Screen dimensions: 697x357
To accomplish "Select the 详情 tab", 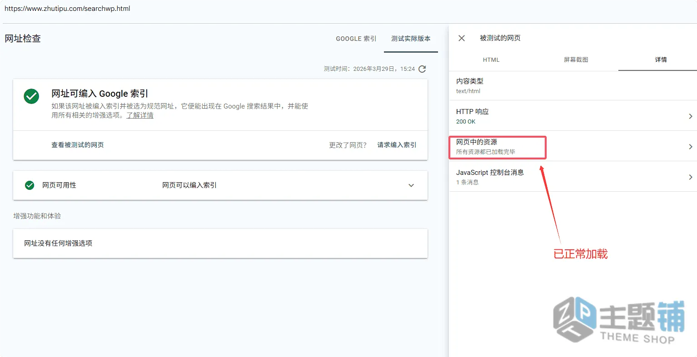I will tap(661, 59).
